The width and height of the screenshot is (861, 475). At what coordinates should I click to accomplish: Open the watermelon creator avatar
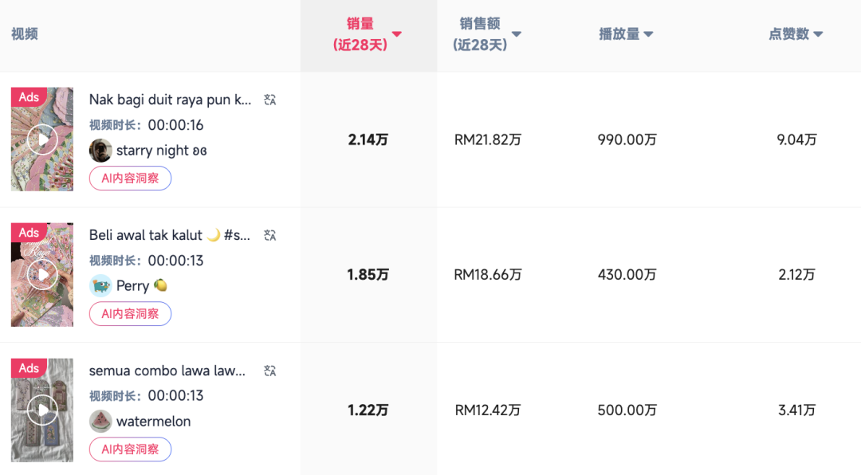[100, 421]
